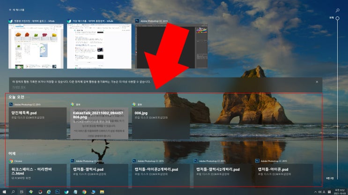This screenshot has height=195, width=348.
Task: Dismiss the activity history notice banner
Action: [x=317, y=82]
